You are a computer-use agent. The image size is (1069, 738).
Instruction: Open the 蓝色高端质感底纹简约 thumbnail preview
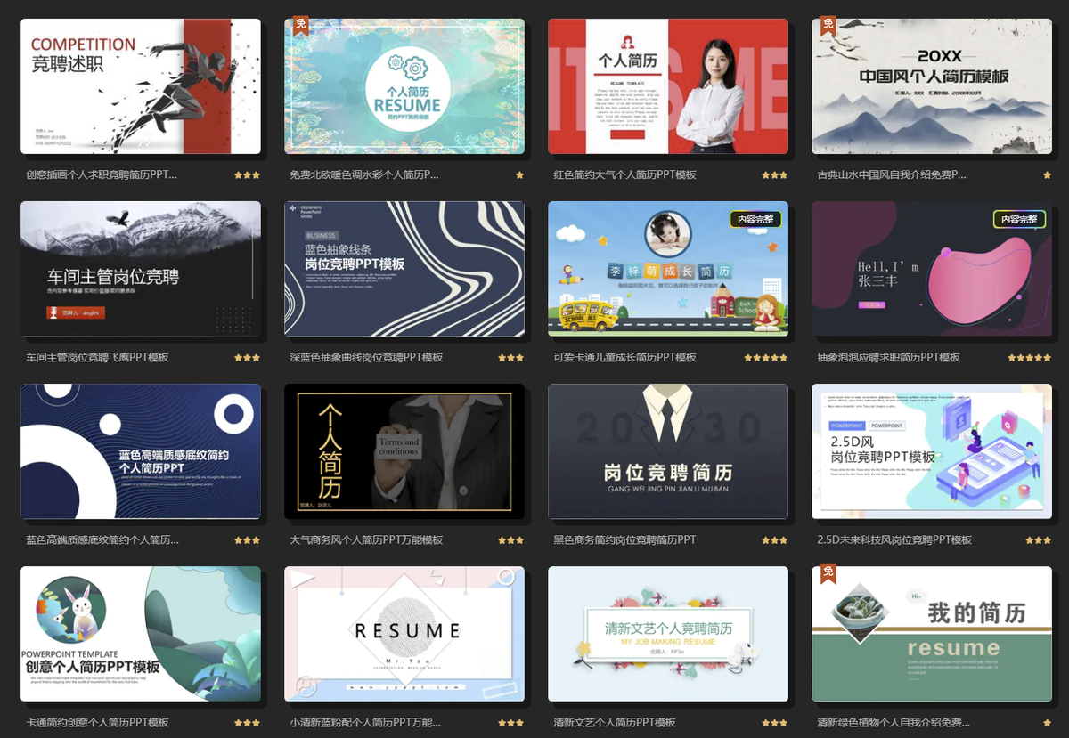coord(141,451)
